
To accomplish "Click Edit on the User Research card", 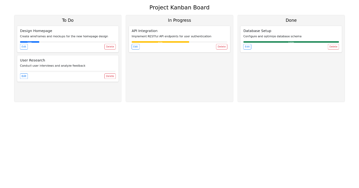I will (x=24, y=76).
